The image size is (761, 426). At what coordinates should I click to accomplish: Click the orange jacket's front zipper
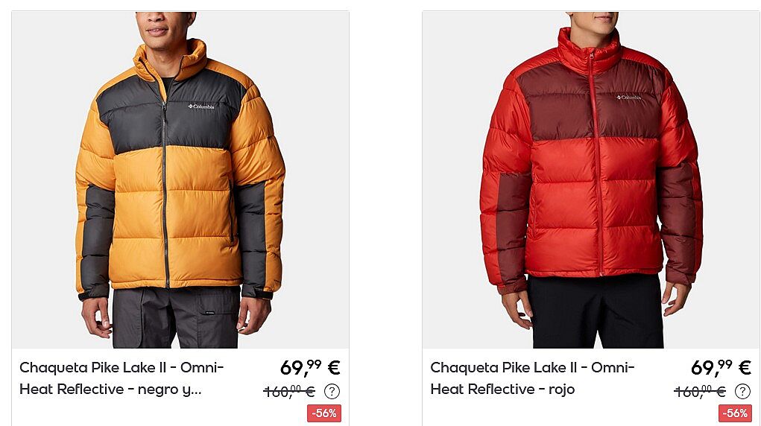coord(165,194)
